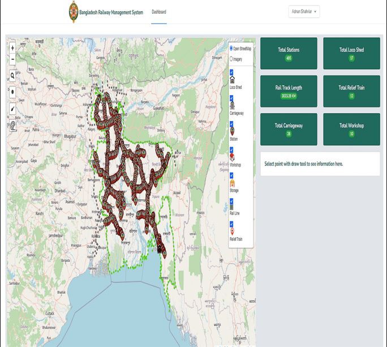Click the Jamshedpur city label on map
Screen dimensions: 387x347
point(56,235)
